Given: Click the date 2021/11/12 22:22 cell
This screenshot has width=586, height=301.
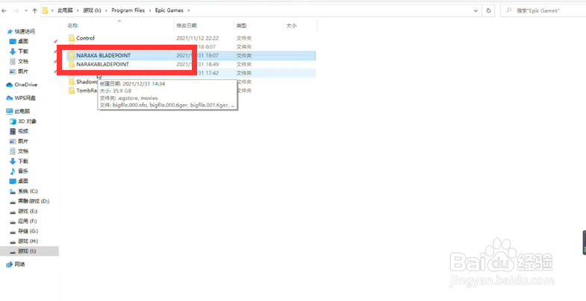Looking at the screenshot, I should [x=197, y=38].
